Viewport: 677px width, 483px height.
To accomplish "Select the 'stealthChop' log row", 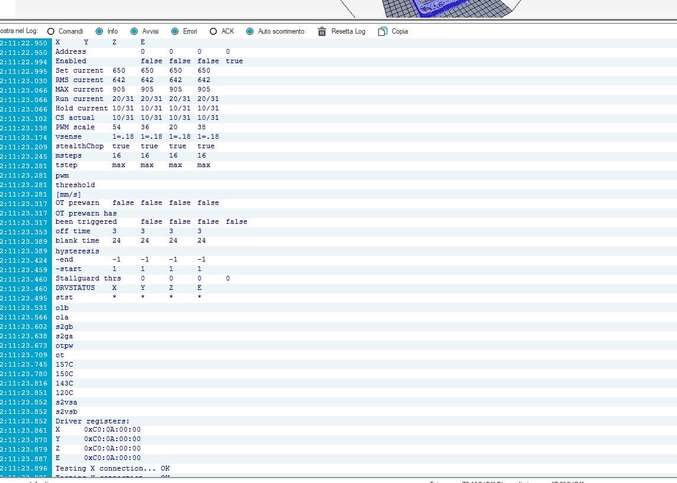I will (79, 146).
